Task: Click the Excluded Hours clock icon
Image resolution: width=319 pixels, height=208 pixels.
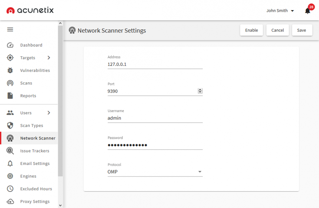Action: (x=10, y=189)
